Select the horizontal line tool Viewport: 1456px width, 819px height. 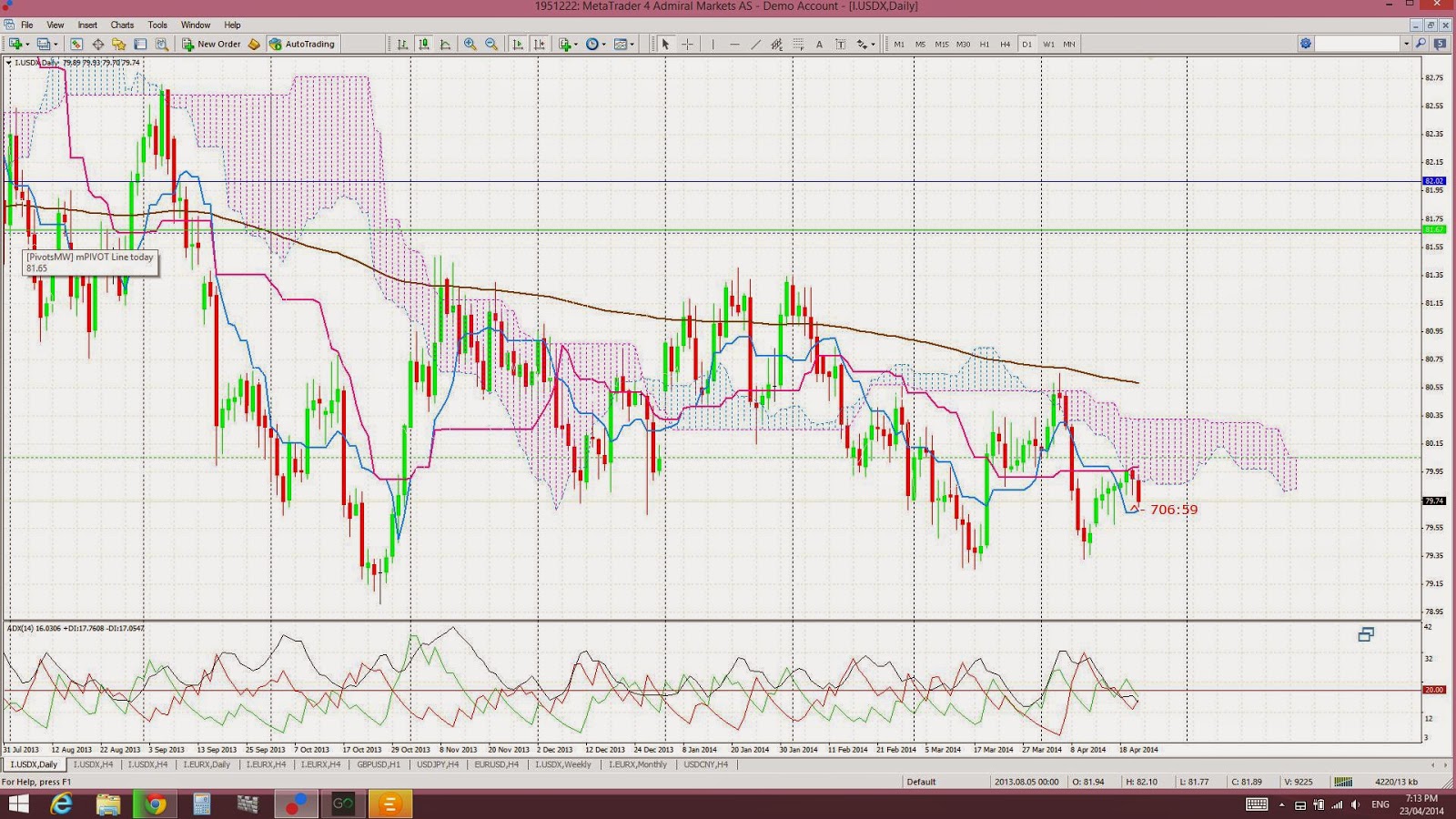[x=734, y=44]
